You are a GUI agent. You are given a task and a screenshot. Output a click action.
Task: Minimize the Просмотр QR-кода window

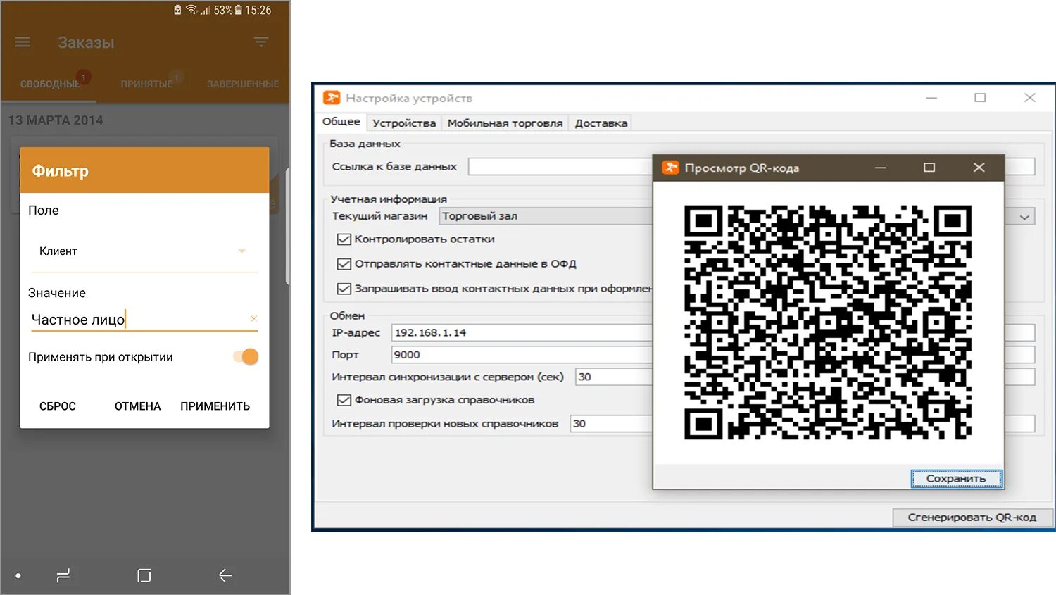[x=881, y=168]
